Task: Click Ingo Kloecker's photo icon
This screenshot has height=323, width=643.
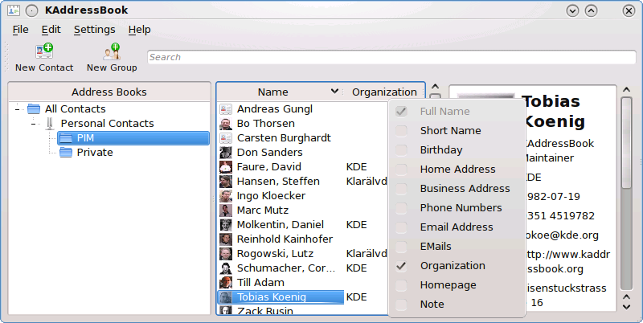Action: click(x=226, y=196)
